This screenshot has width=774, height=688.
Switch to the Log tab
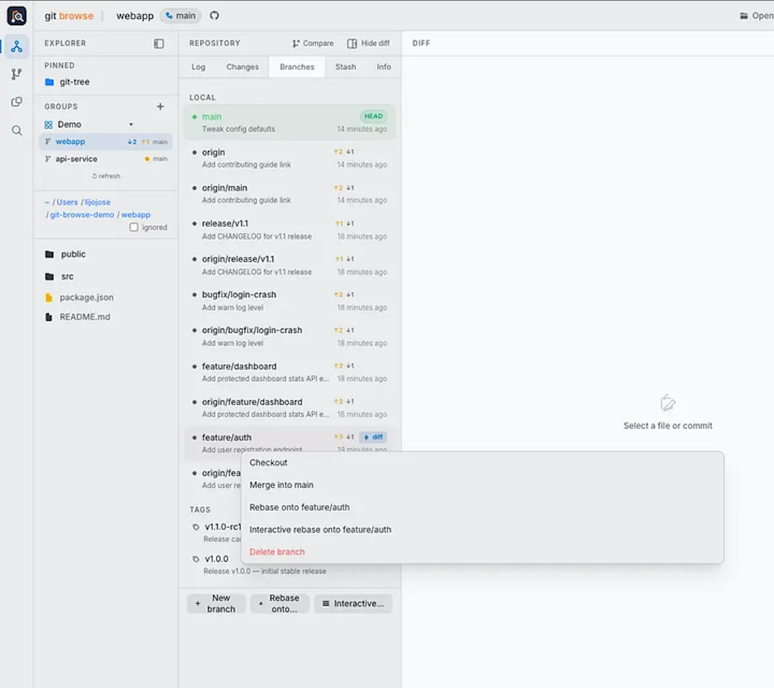[x=198, y=67]
